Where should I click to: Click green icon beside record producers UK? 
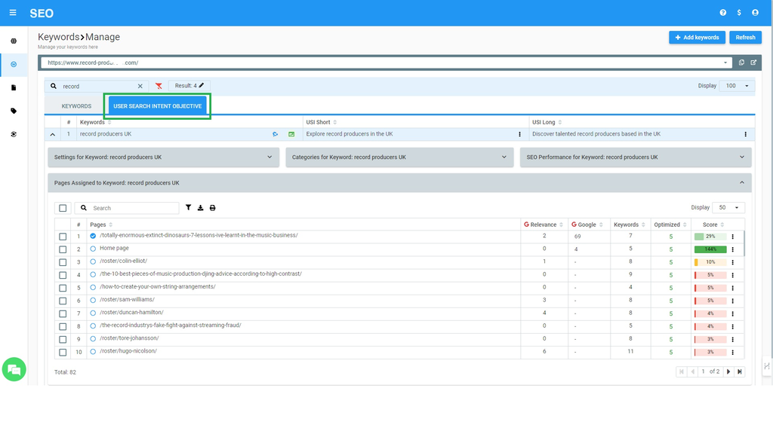pyautogui.click(x=291, y=134)
